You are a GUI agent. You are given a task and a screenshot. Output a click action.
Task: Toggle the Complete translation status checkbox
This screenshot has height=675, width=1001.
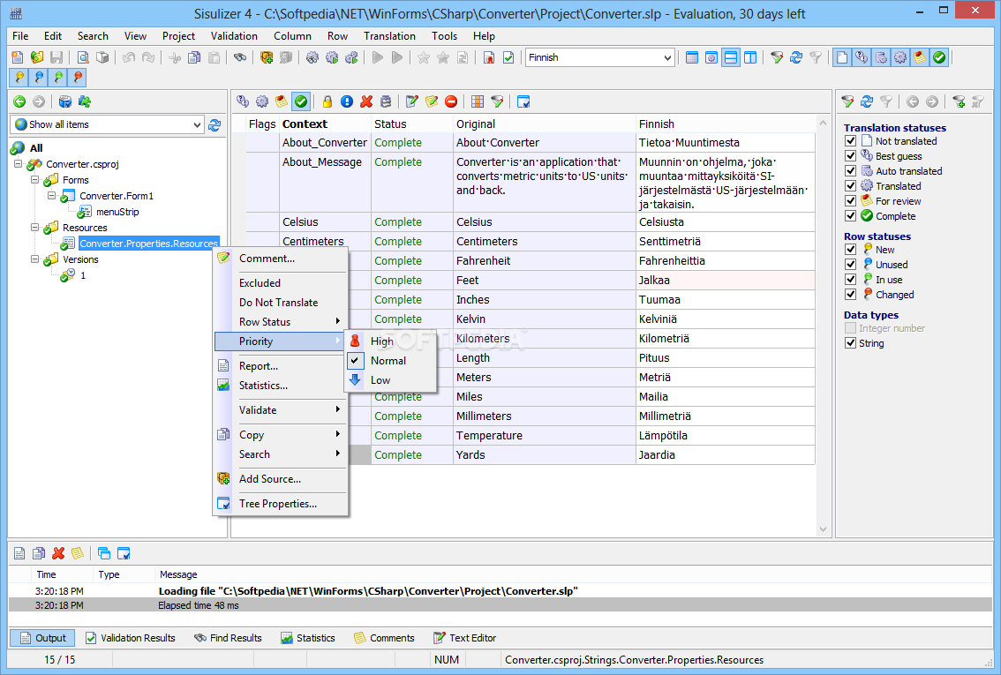(x=850, y=215)
